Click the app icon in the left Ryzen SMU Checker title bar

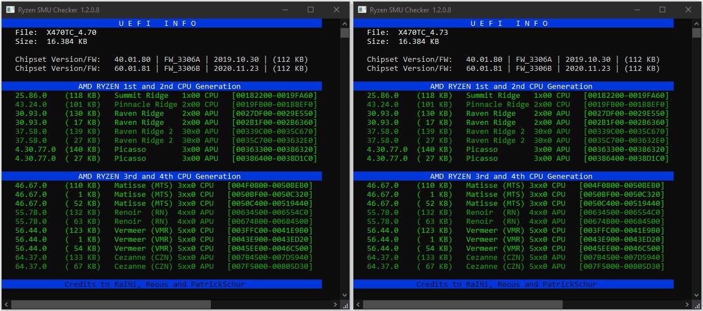(x=10, y=10)
